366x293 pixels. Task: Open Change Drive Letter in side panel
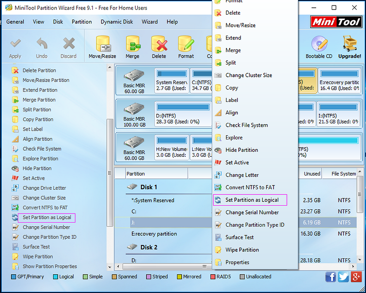tap(44, 188)
